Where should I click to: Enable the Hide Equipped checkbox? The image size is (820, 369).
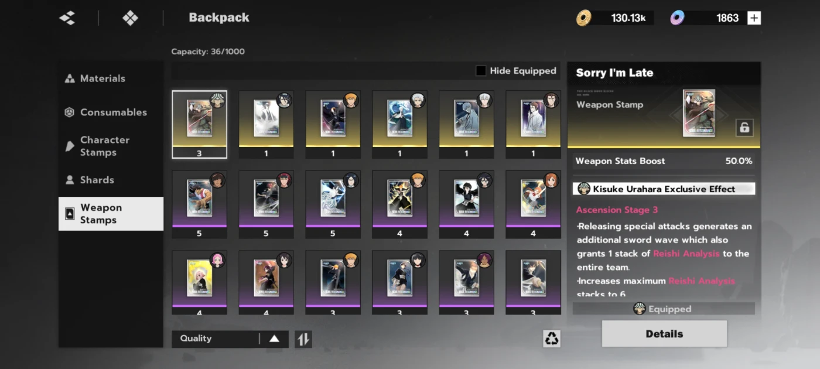point(481,71)
